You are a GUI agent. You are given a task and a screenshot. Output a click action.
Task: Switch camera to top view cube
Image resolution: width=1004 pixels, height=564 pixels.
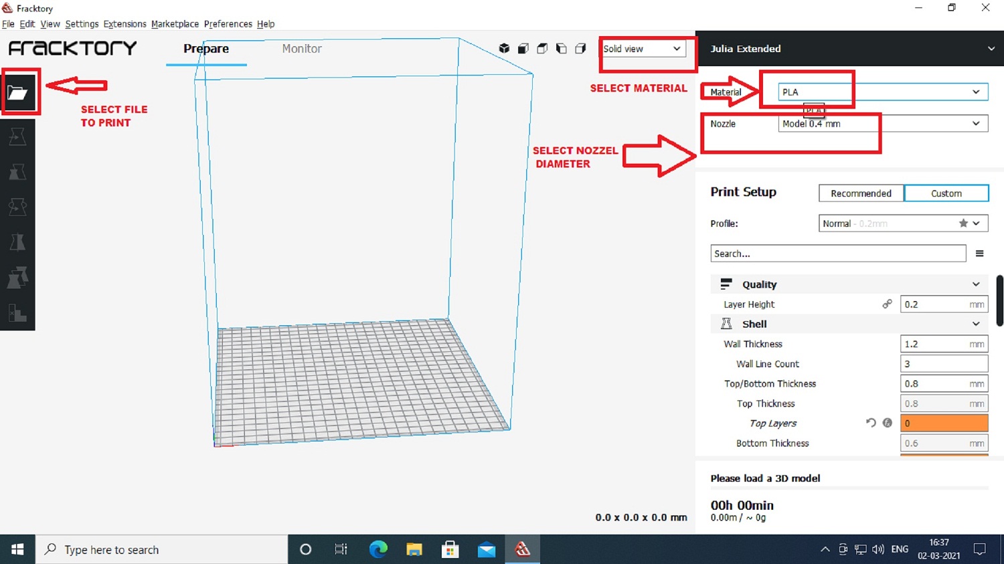542,48
